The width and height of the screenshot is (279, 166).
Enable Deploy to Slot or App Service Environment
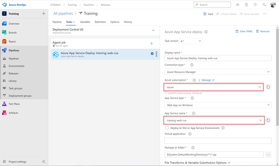tap(167, 128)
